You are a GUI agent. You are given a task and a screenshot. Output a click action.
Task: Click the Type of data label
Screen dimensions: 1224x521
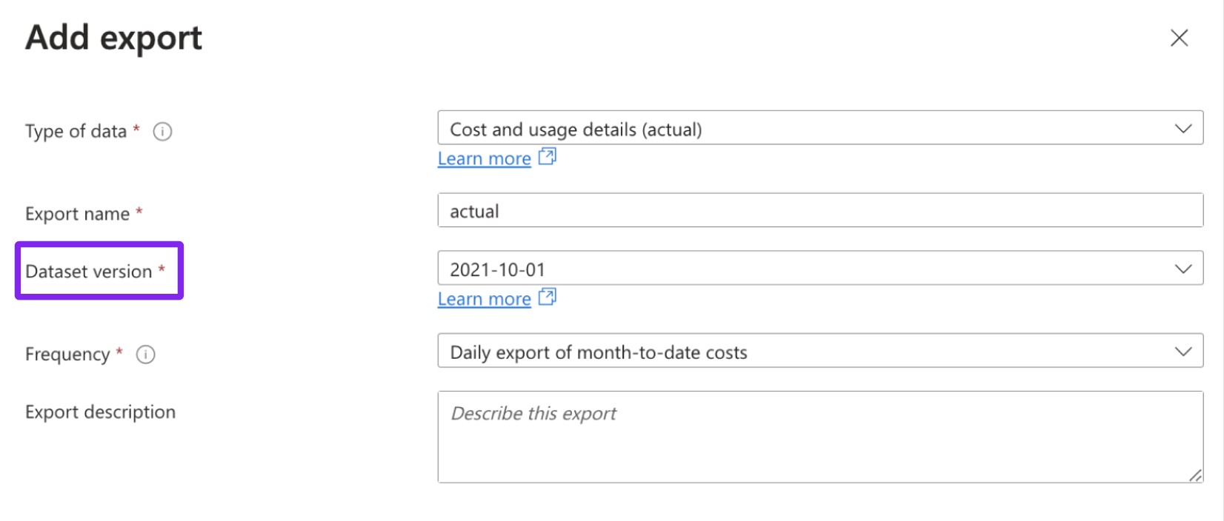(76, 132)
